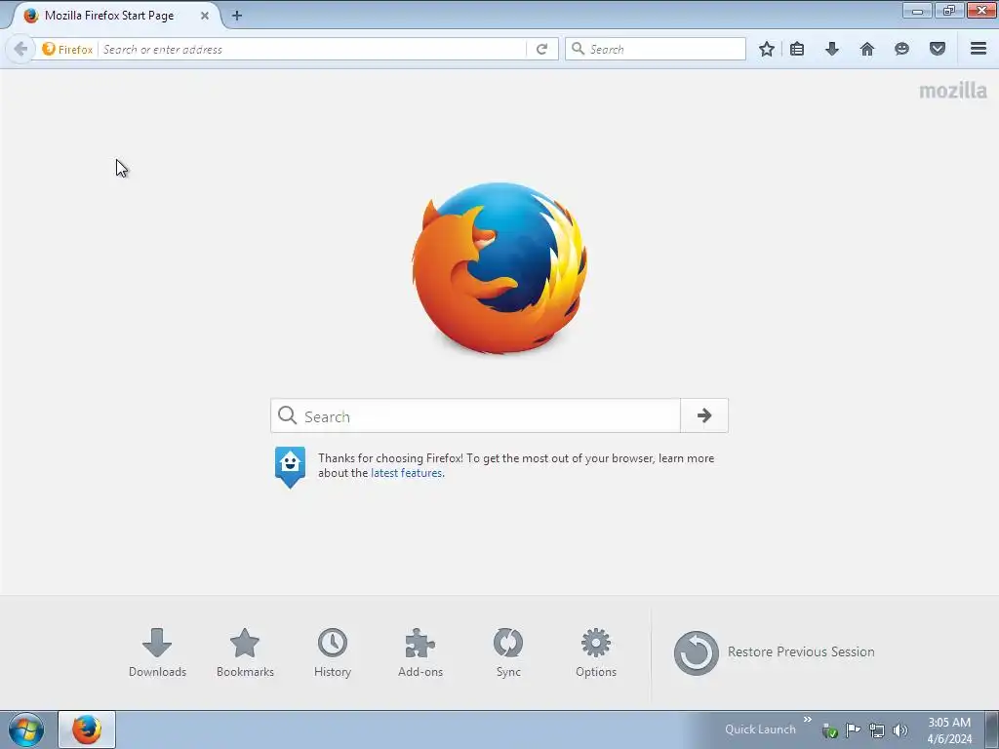Click the Firefox taskbar button
The height and width of the screenshot is (749, 999).
click(87, 729)
